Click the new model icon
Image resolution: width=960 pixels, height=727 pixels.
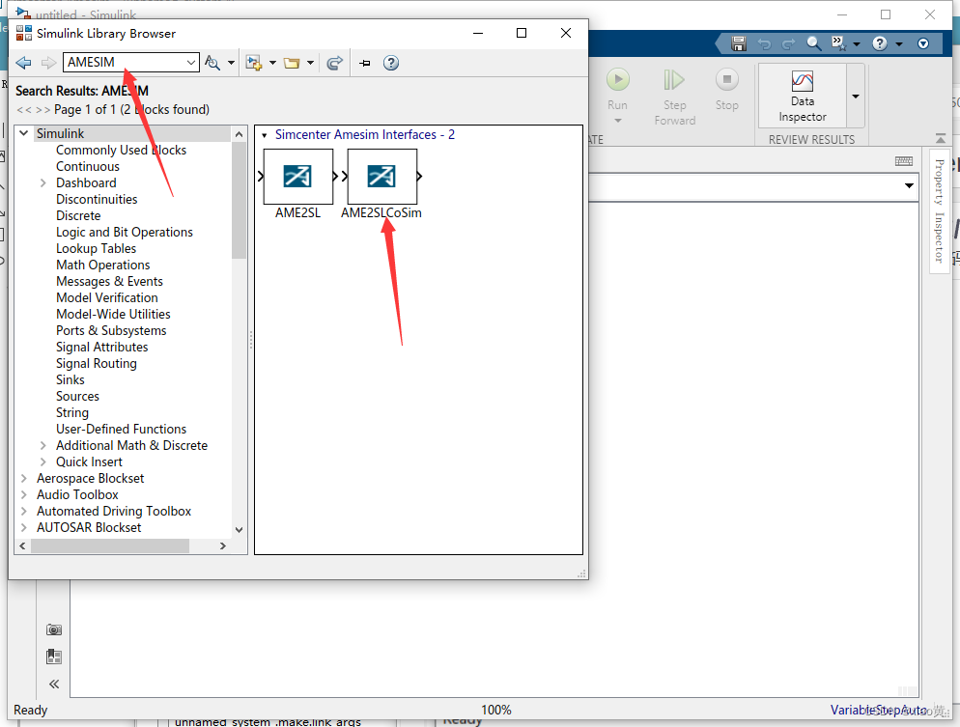coord(253,63)
